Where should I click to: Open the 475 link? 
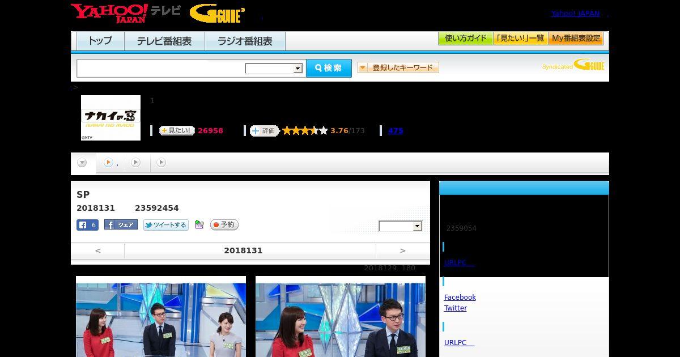(396, 131)
